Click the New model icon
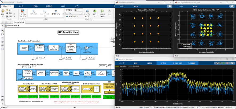The width and height of the screenshot is (236, 109). tap(3, 11)
